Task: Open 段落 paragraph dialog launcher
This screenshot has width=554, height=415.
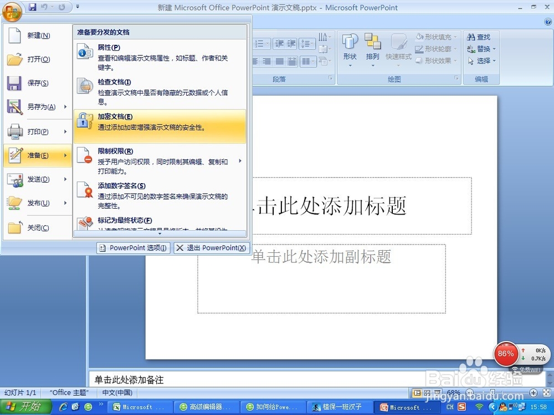Action: point(331,78)
